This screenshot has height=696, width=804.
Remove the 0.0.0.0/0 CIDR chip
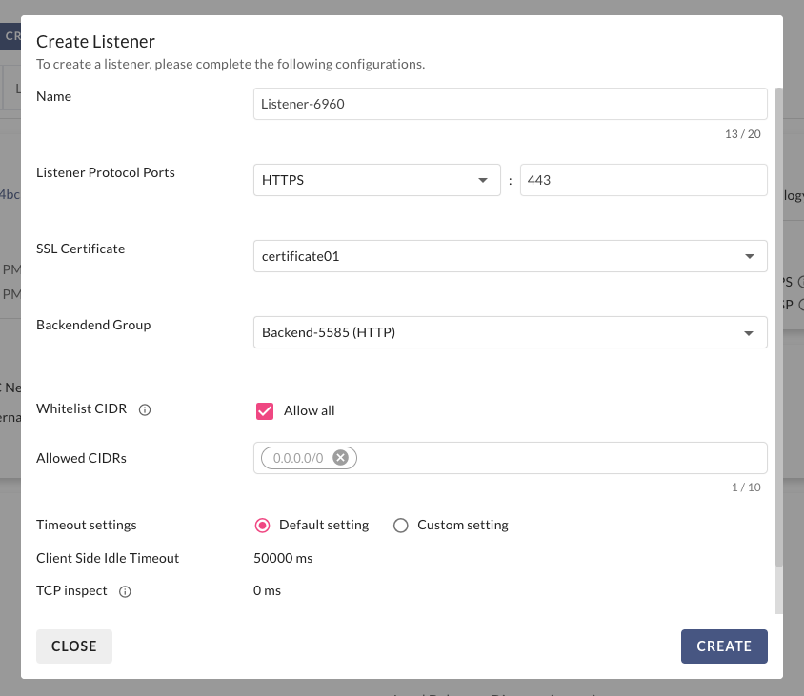pyautogui.click(x=340, y=458)
